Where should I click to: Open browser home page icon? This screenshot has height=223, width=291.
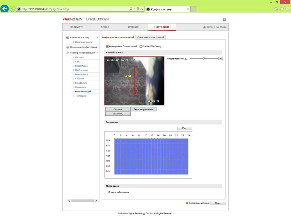tap(276, 9)
